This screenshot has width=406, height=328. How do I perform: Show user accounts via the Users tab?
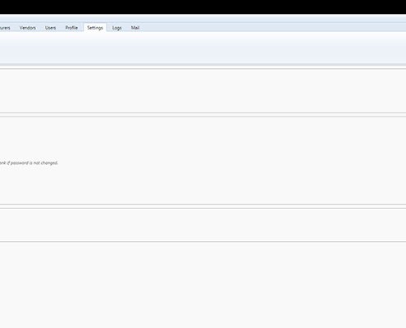pyautogui.click(x=50, y=28)
